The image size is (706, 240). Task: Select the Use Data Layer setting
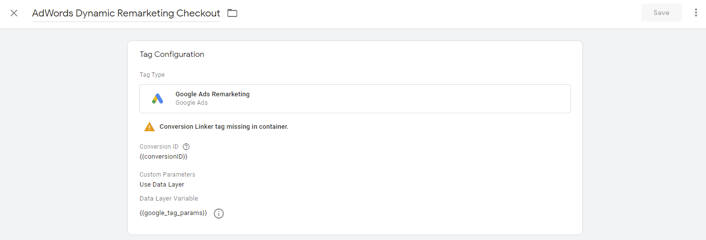pyautogui.click(x=162, y=185)
